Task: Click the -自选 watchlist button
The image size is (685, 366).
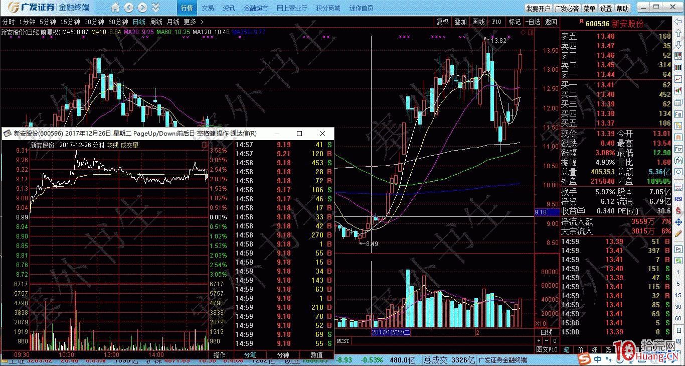Action: tap(533, 22)
